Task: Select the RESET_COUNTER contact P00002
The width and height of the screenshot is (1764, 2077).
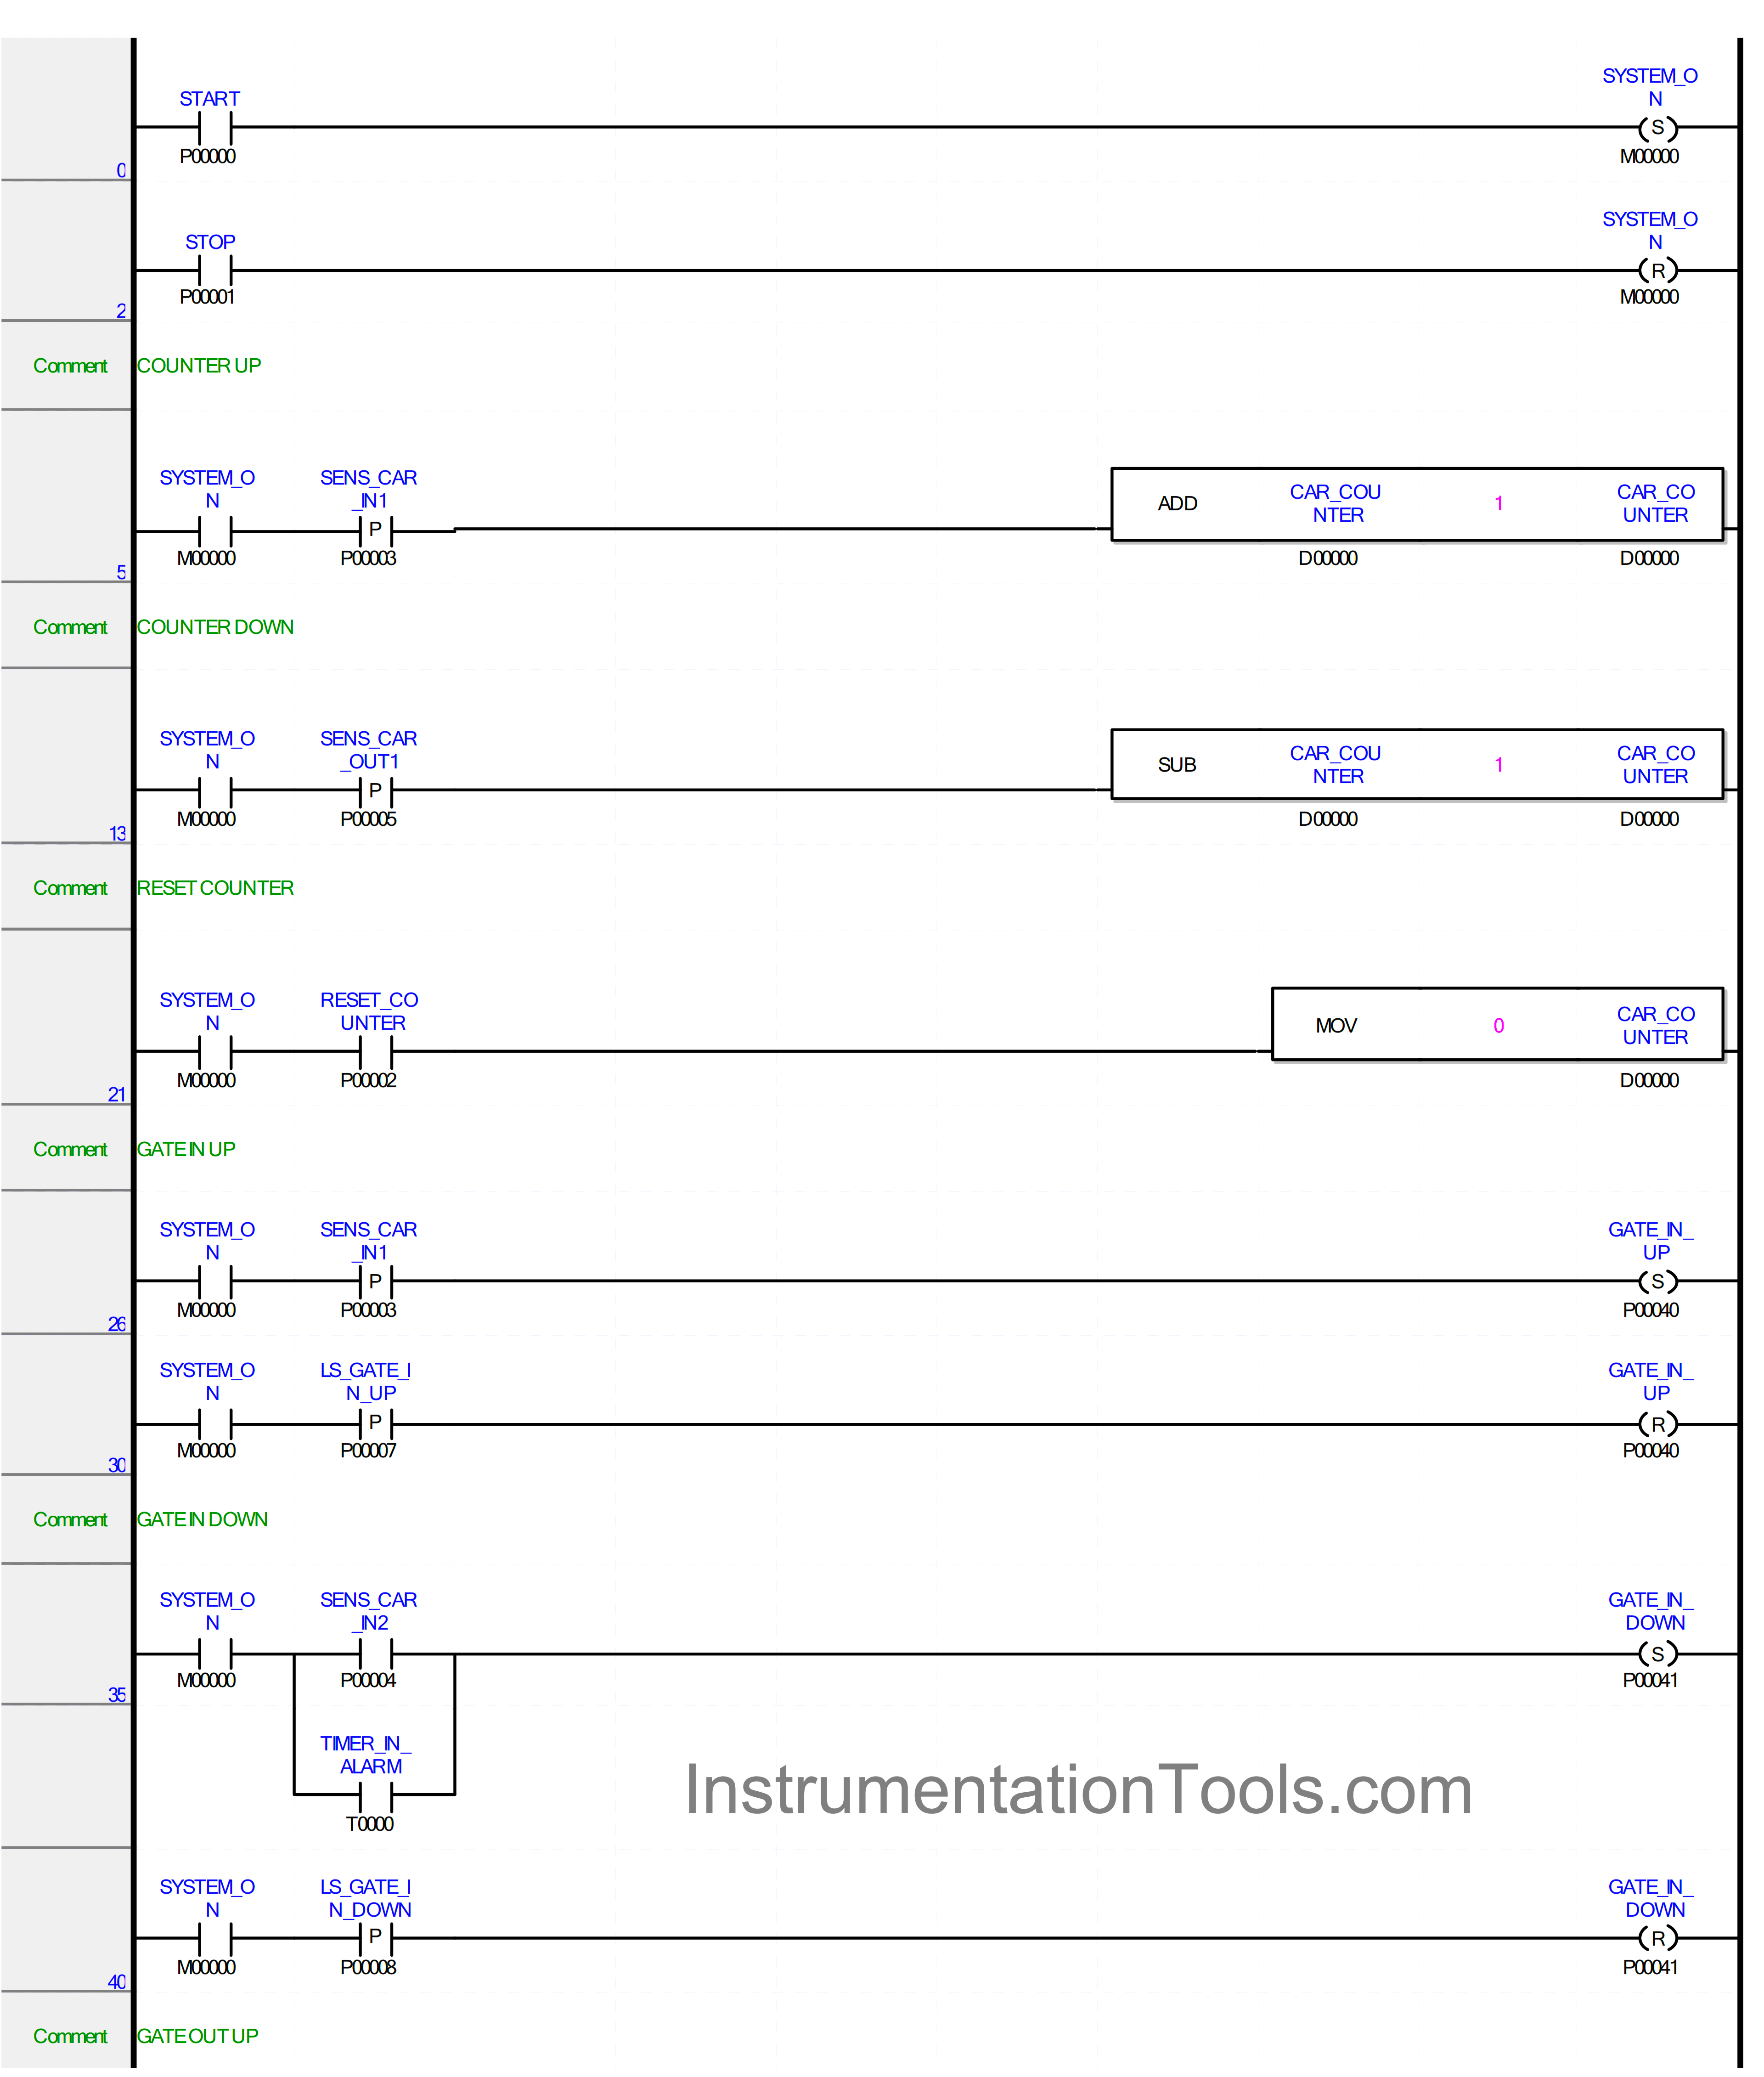Action: 375,1051
